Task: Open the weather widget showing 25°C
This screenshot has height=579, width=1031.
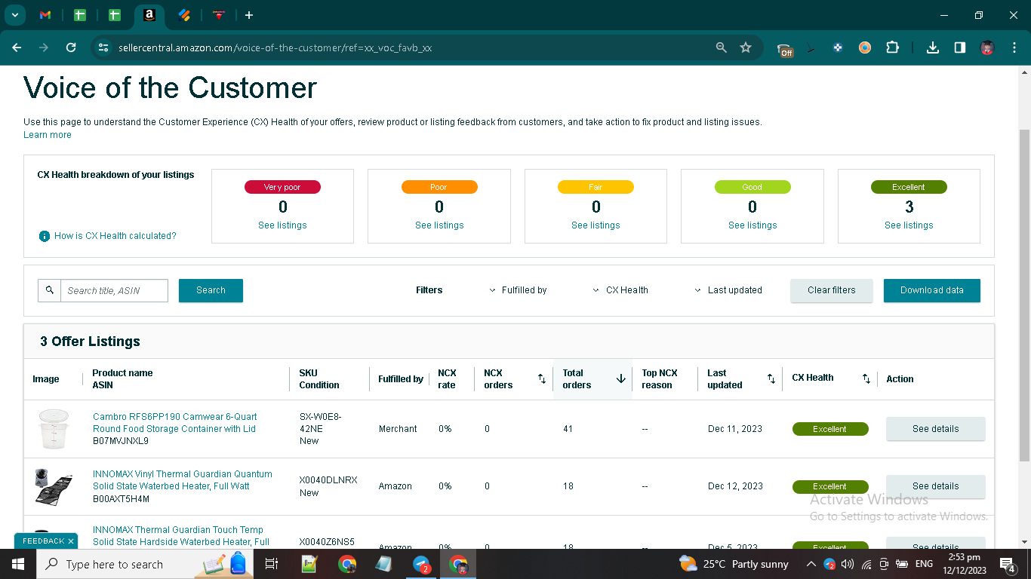Action: 734,564
